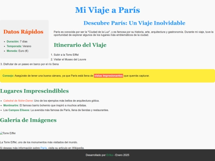This screenshot has width=215, height=161.
Task: Click the 'Duración: 7 días' item
Action: click(x=17, y=41)
